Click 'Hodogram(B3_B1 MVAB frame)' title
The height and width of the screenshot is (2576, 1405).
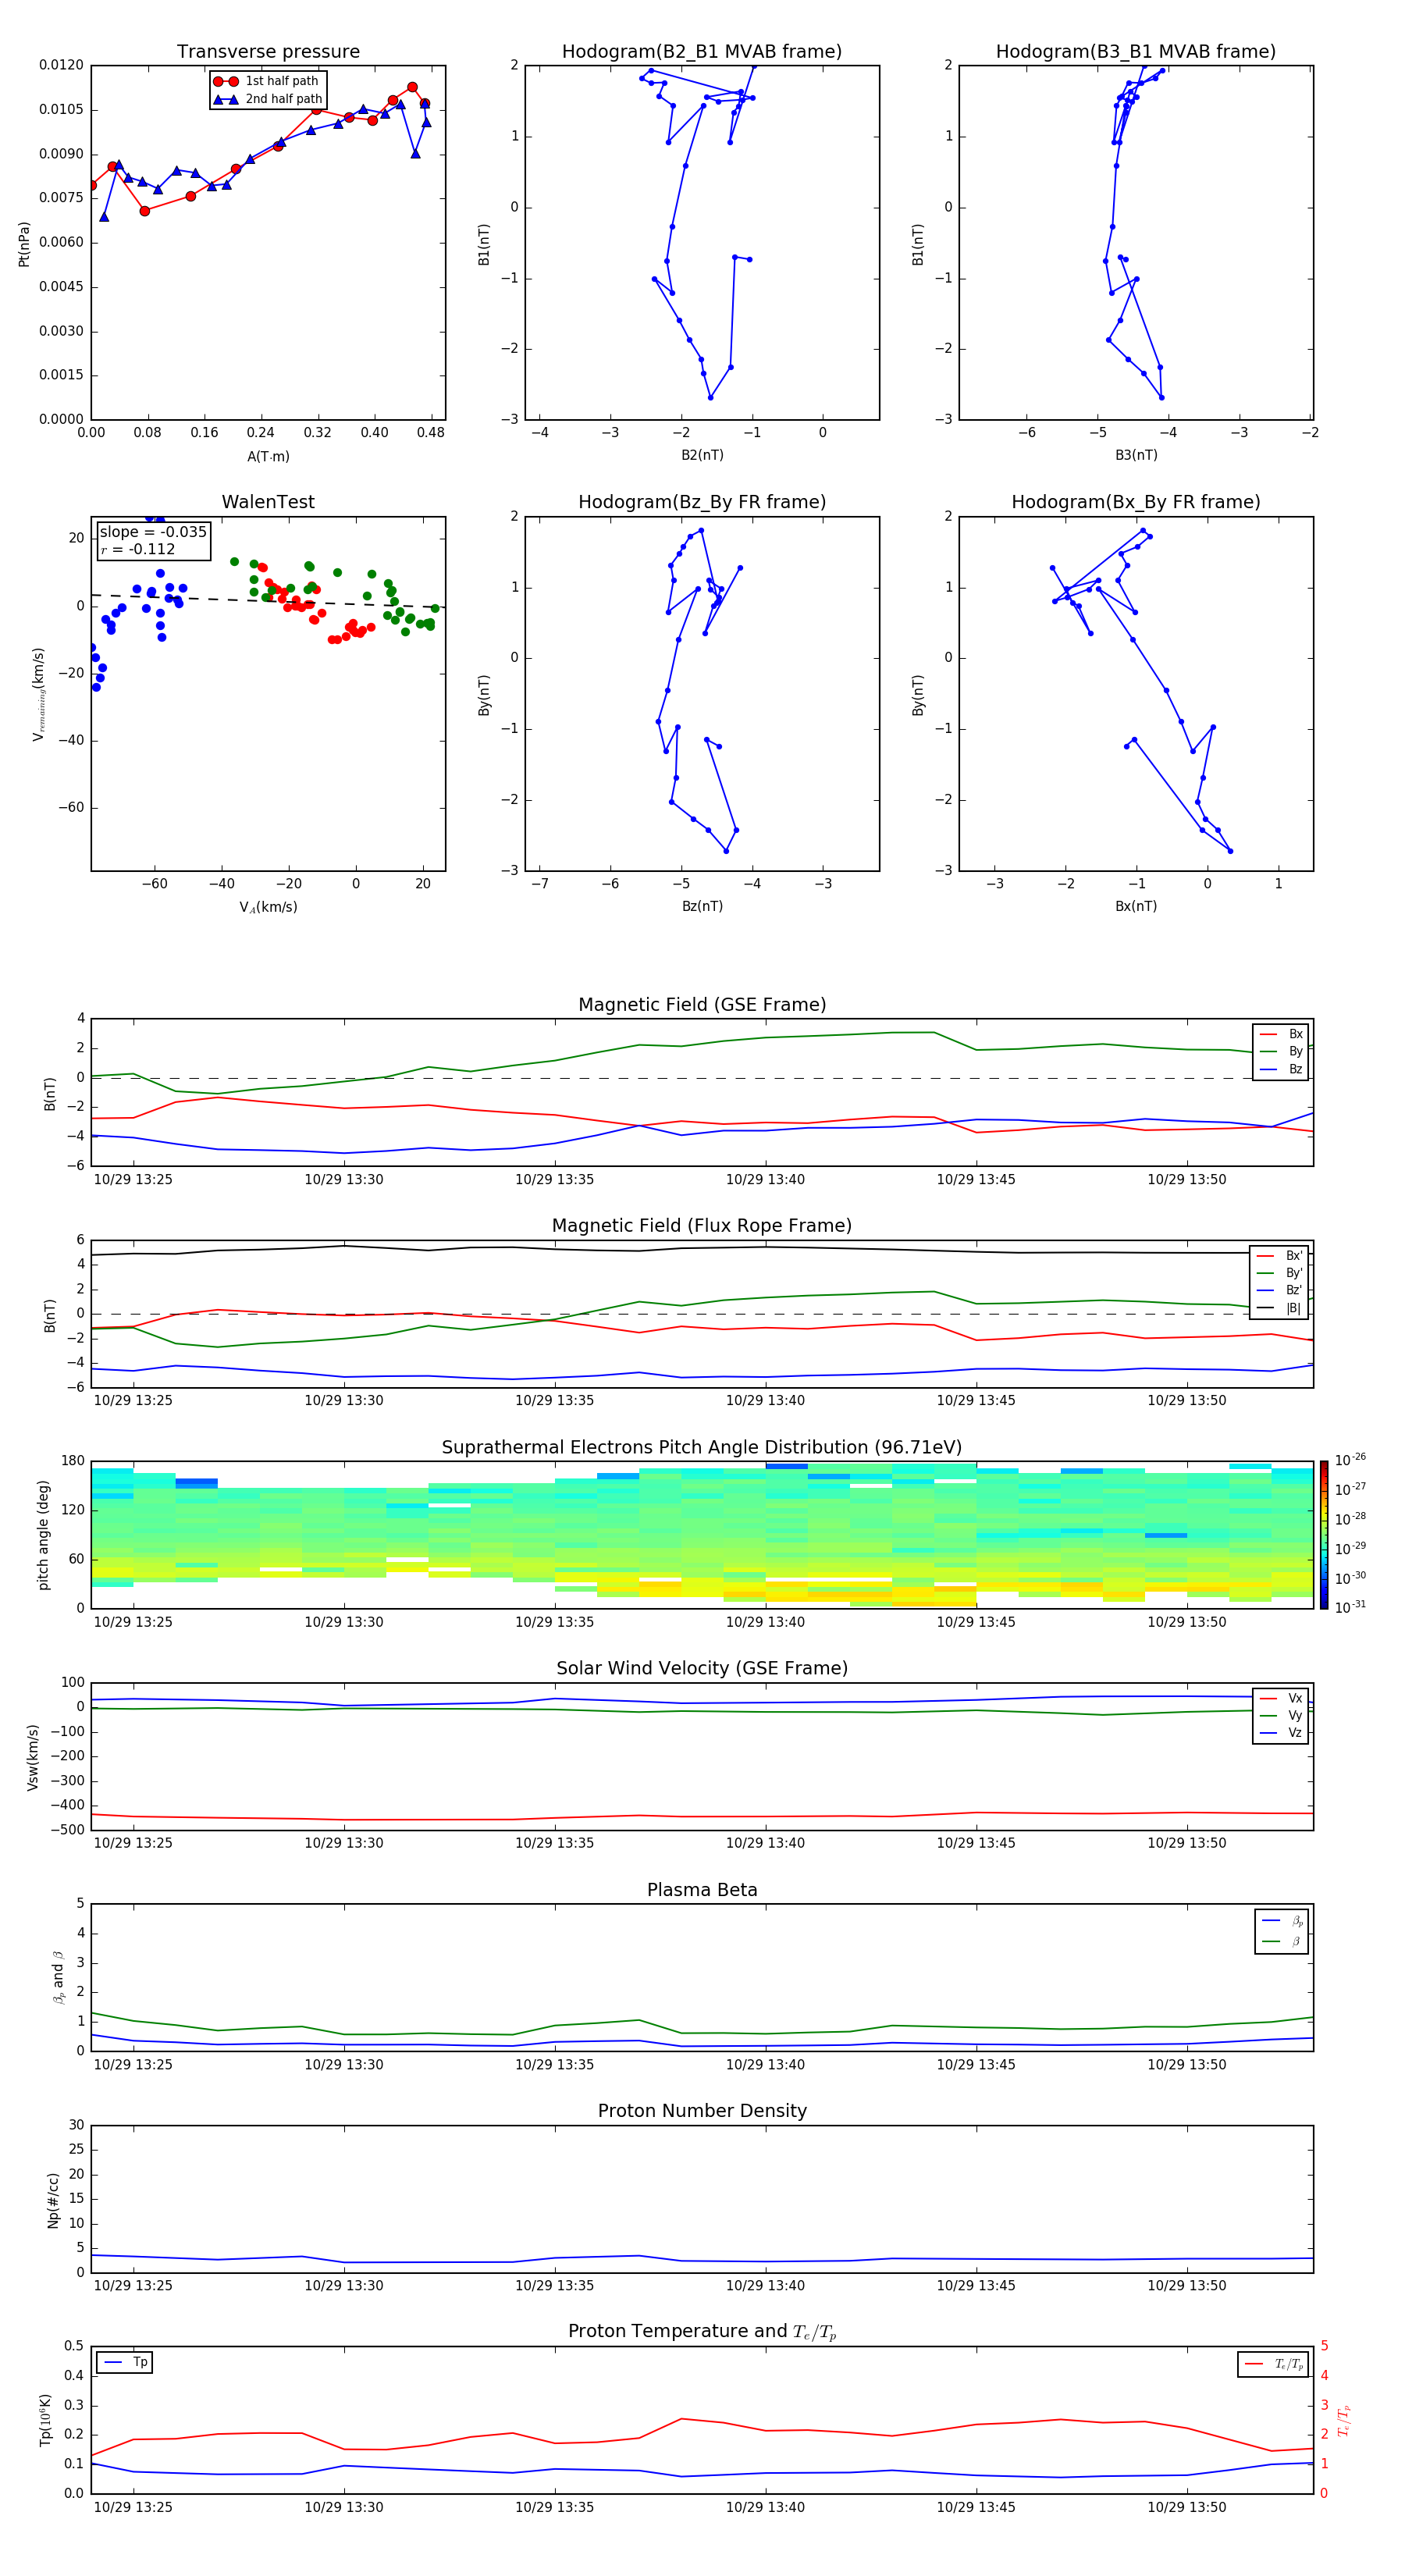[x=1136, y=51]
